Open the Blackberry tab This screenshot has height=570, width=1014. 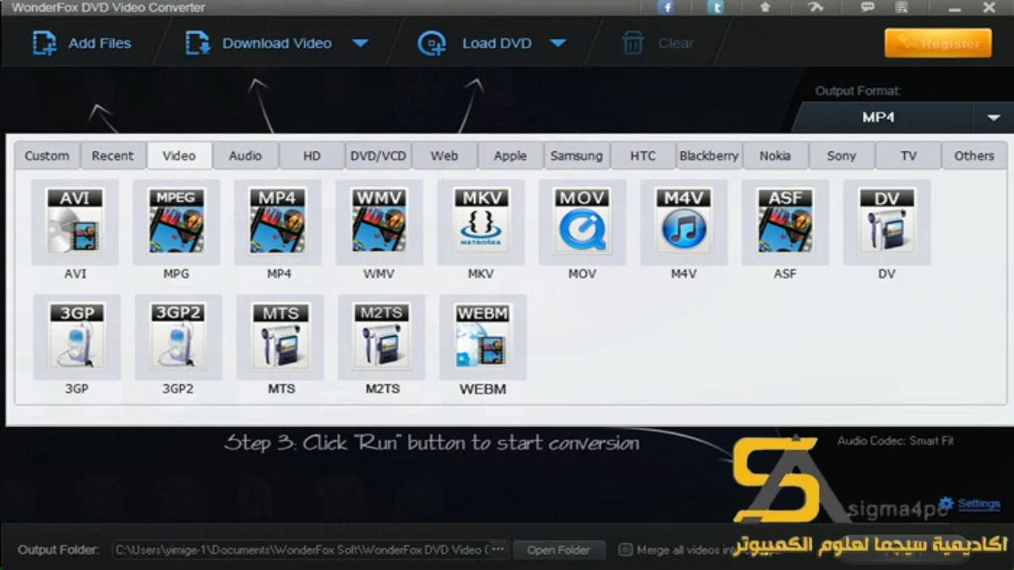coord(709,155)
